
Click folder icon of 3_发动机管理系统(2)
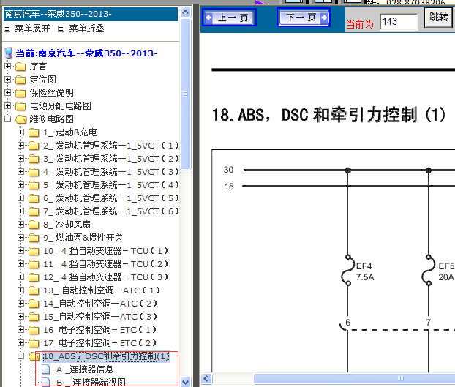pos(34,159)
